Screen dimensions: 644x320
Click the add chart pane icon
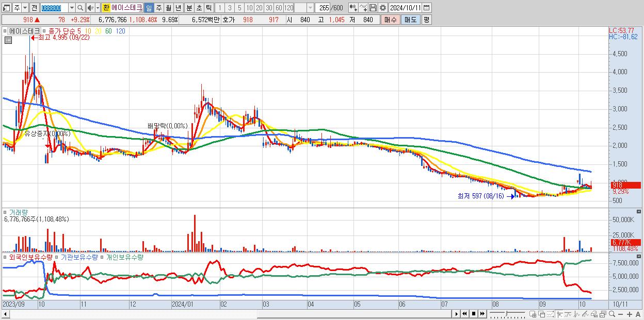click(x=533, y=314)
